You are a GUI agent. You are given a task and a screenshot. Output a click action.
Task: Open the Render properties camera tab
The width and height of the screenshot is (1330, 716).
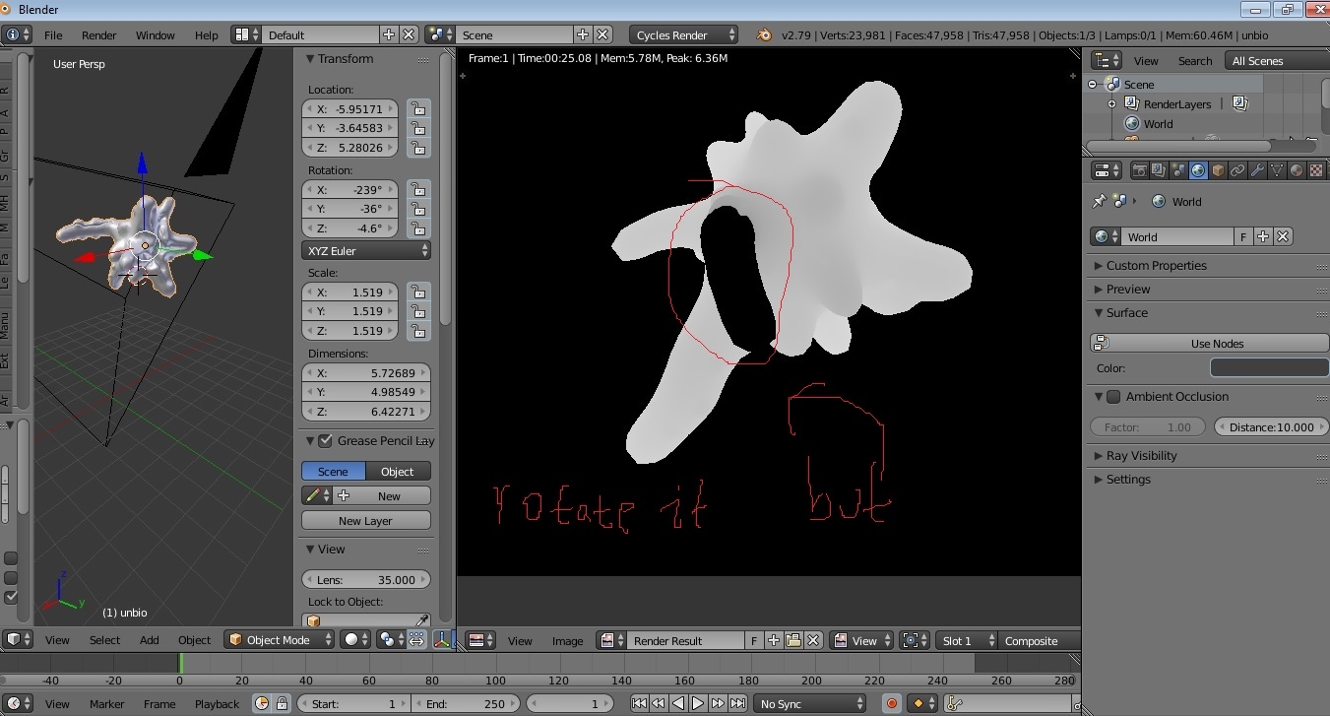[1140, 170]
